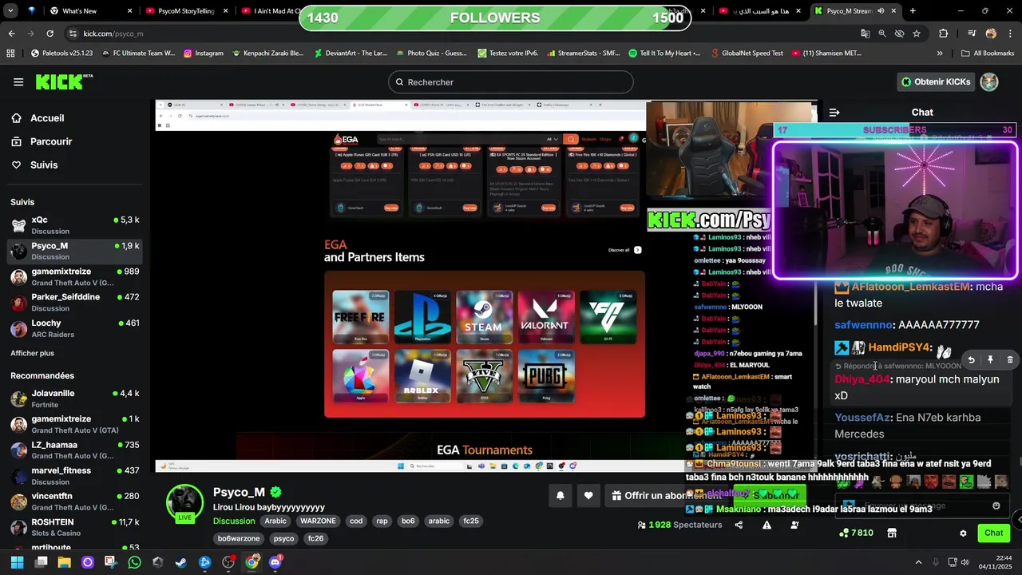Screen dimensions: 1022x575
Task: Open Loochy ARC Raiders channel
Action: (74, 329)
